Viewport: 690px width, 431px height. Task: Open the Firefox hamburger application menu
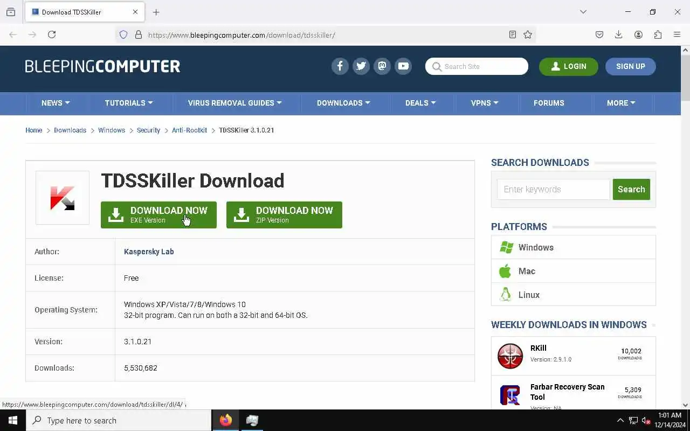(x=677, y=34)
